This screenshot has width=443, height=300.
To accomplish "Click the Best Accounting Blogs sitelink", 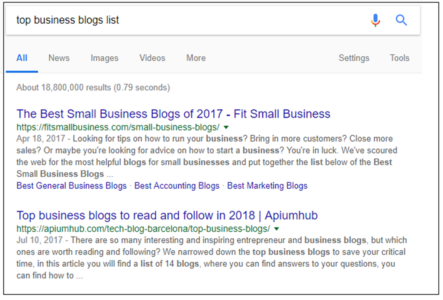I will pyautogui.click(x=177, y=185).
